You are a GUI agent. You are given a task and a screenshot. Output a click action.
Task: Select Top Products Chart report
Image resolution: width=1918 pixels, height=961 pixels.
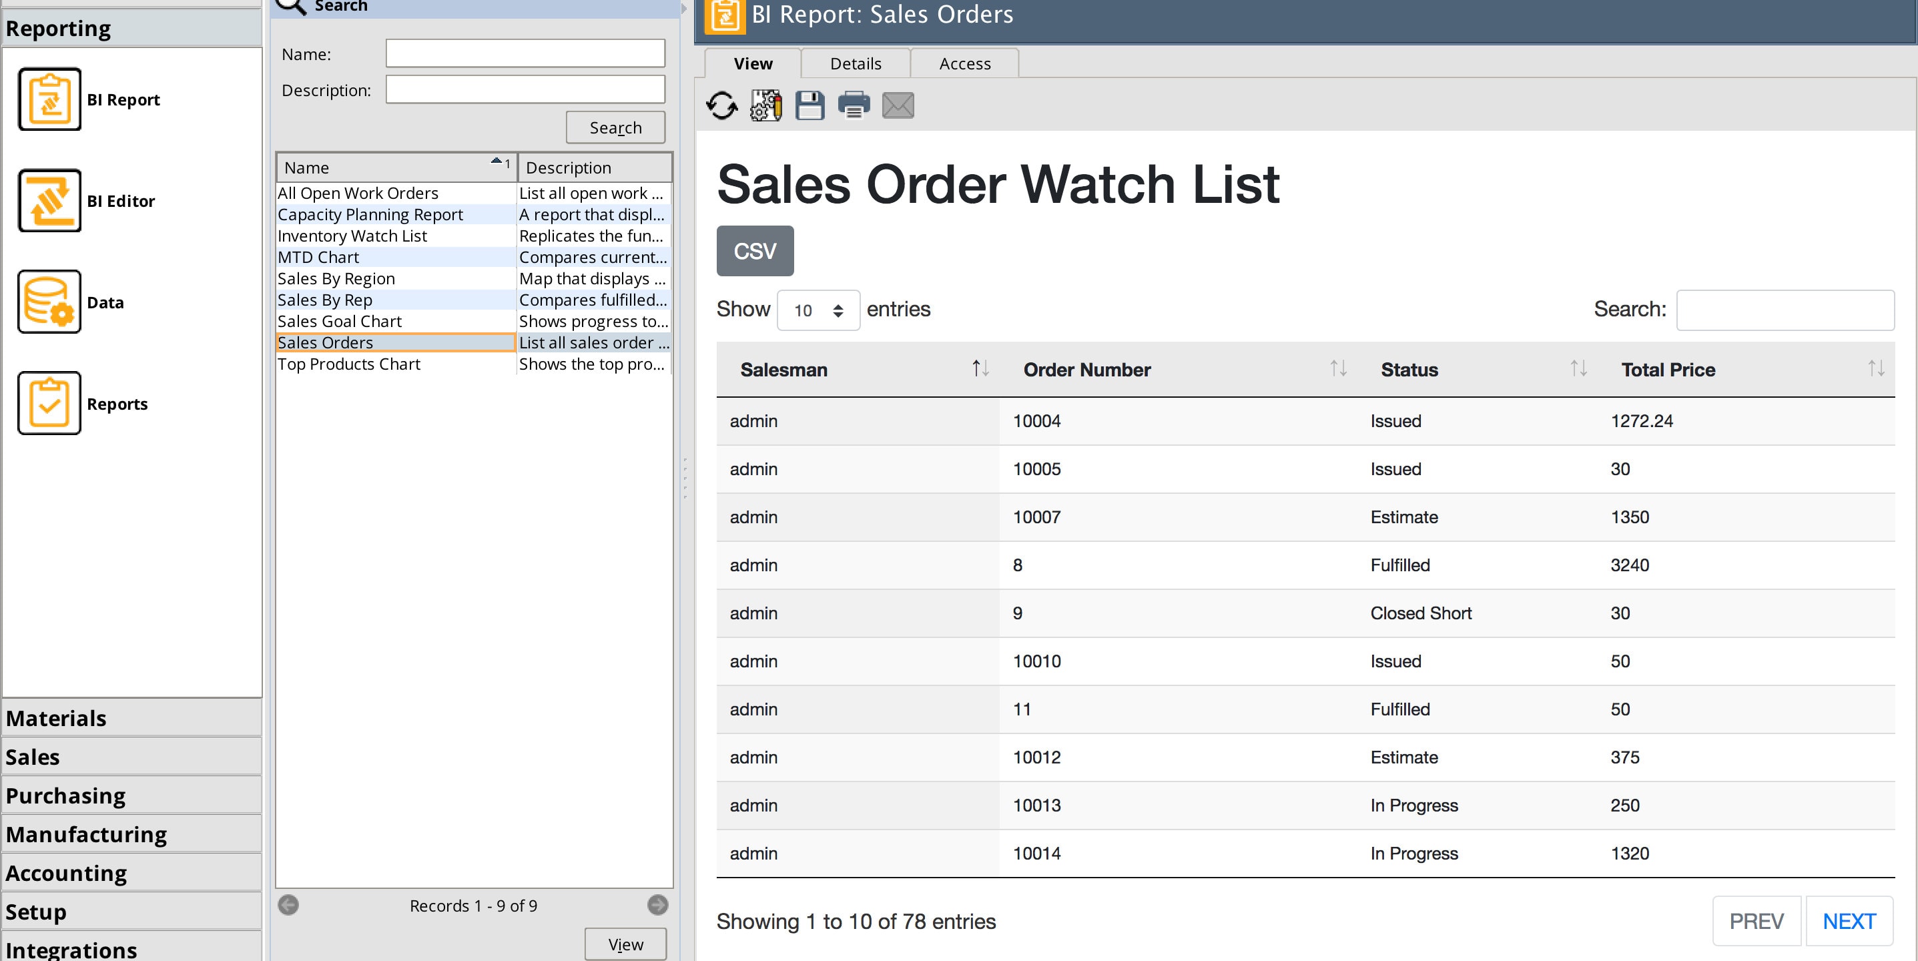349,364
